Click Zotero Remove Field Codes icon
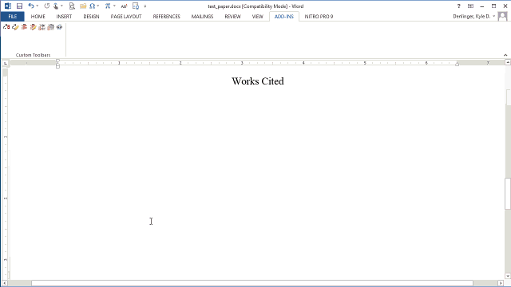Screen dimensions: 511x287 click(x=59, y=27)
